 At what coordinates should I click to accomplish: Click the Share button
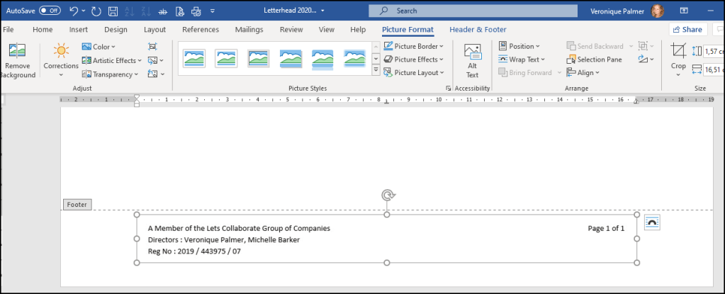tap(687, 29)
